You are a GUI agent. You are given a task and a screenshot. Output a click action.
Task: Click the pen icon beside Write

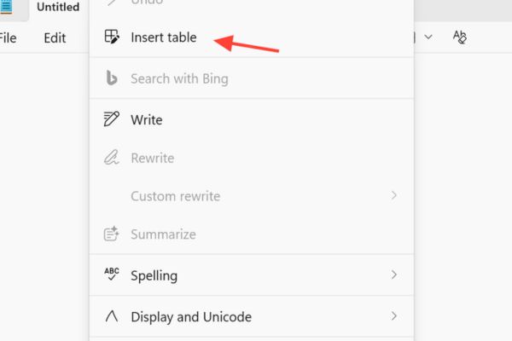coord(111,119)
